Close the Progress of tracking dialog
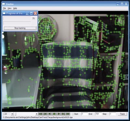The width and height of the screenshot is (130, 121). [35, 13]
